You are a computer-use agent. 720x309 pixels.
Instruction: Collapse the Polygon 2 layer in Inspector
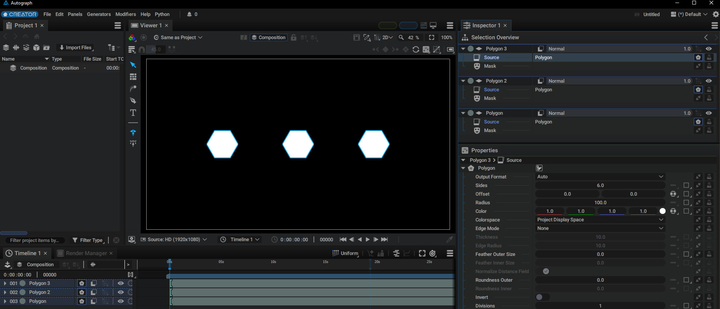pyautogui.click(x=463, y=81)
